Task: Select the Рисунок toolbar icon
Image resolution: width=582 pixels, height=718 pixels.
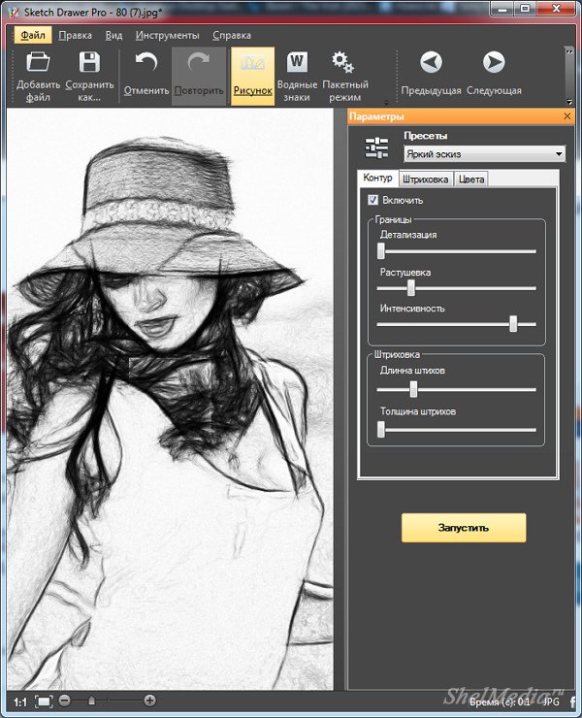Action: click(x=252, y=64)
